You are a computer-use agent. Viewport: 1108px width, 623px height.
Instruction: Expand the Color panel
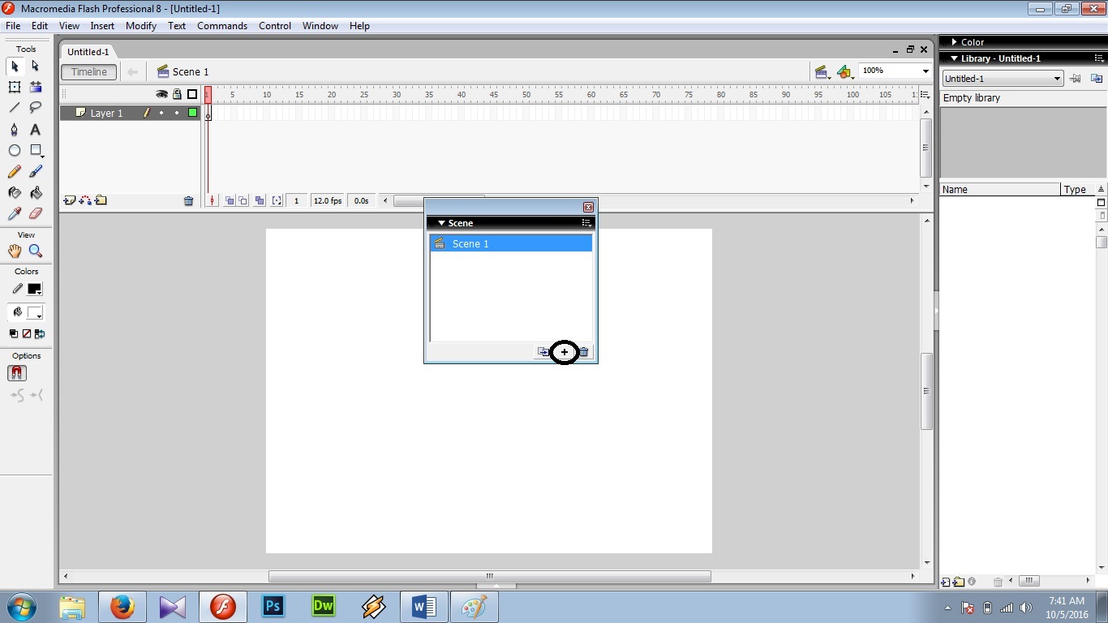[954, 41]
